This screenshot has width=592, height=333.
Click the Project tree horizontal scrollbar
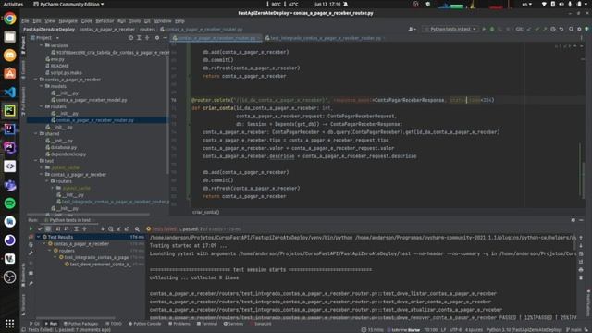click(x=89, y=215)
